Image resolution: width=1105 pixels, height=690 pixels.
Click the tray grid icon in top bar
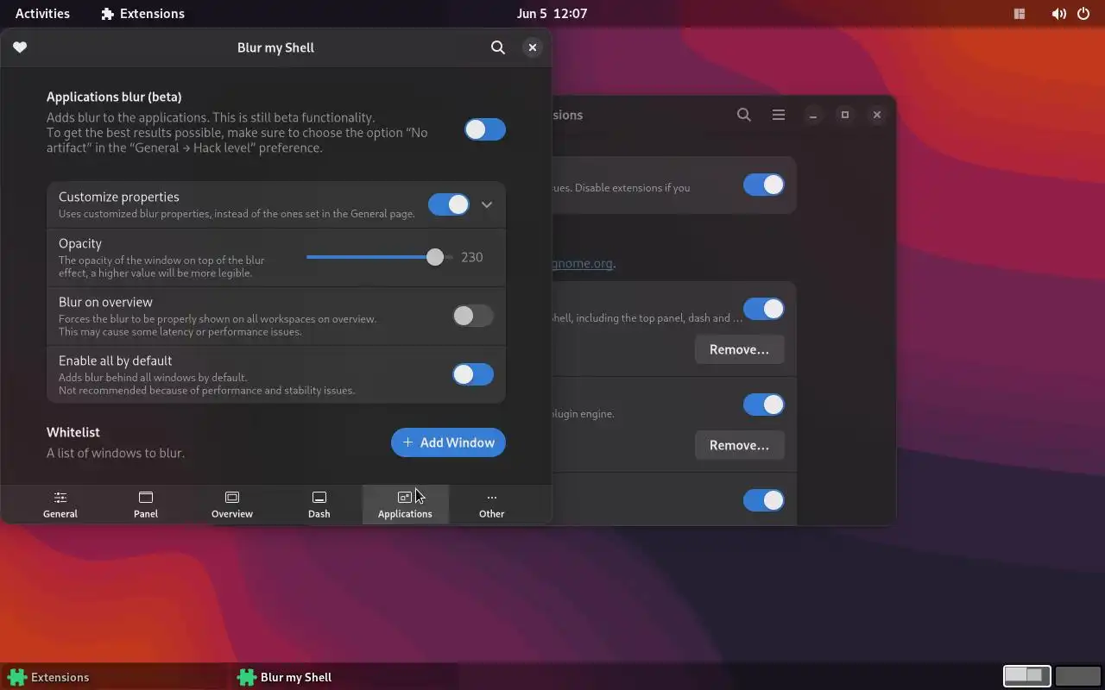[x=1020, y=14]
